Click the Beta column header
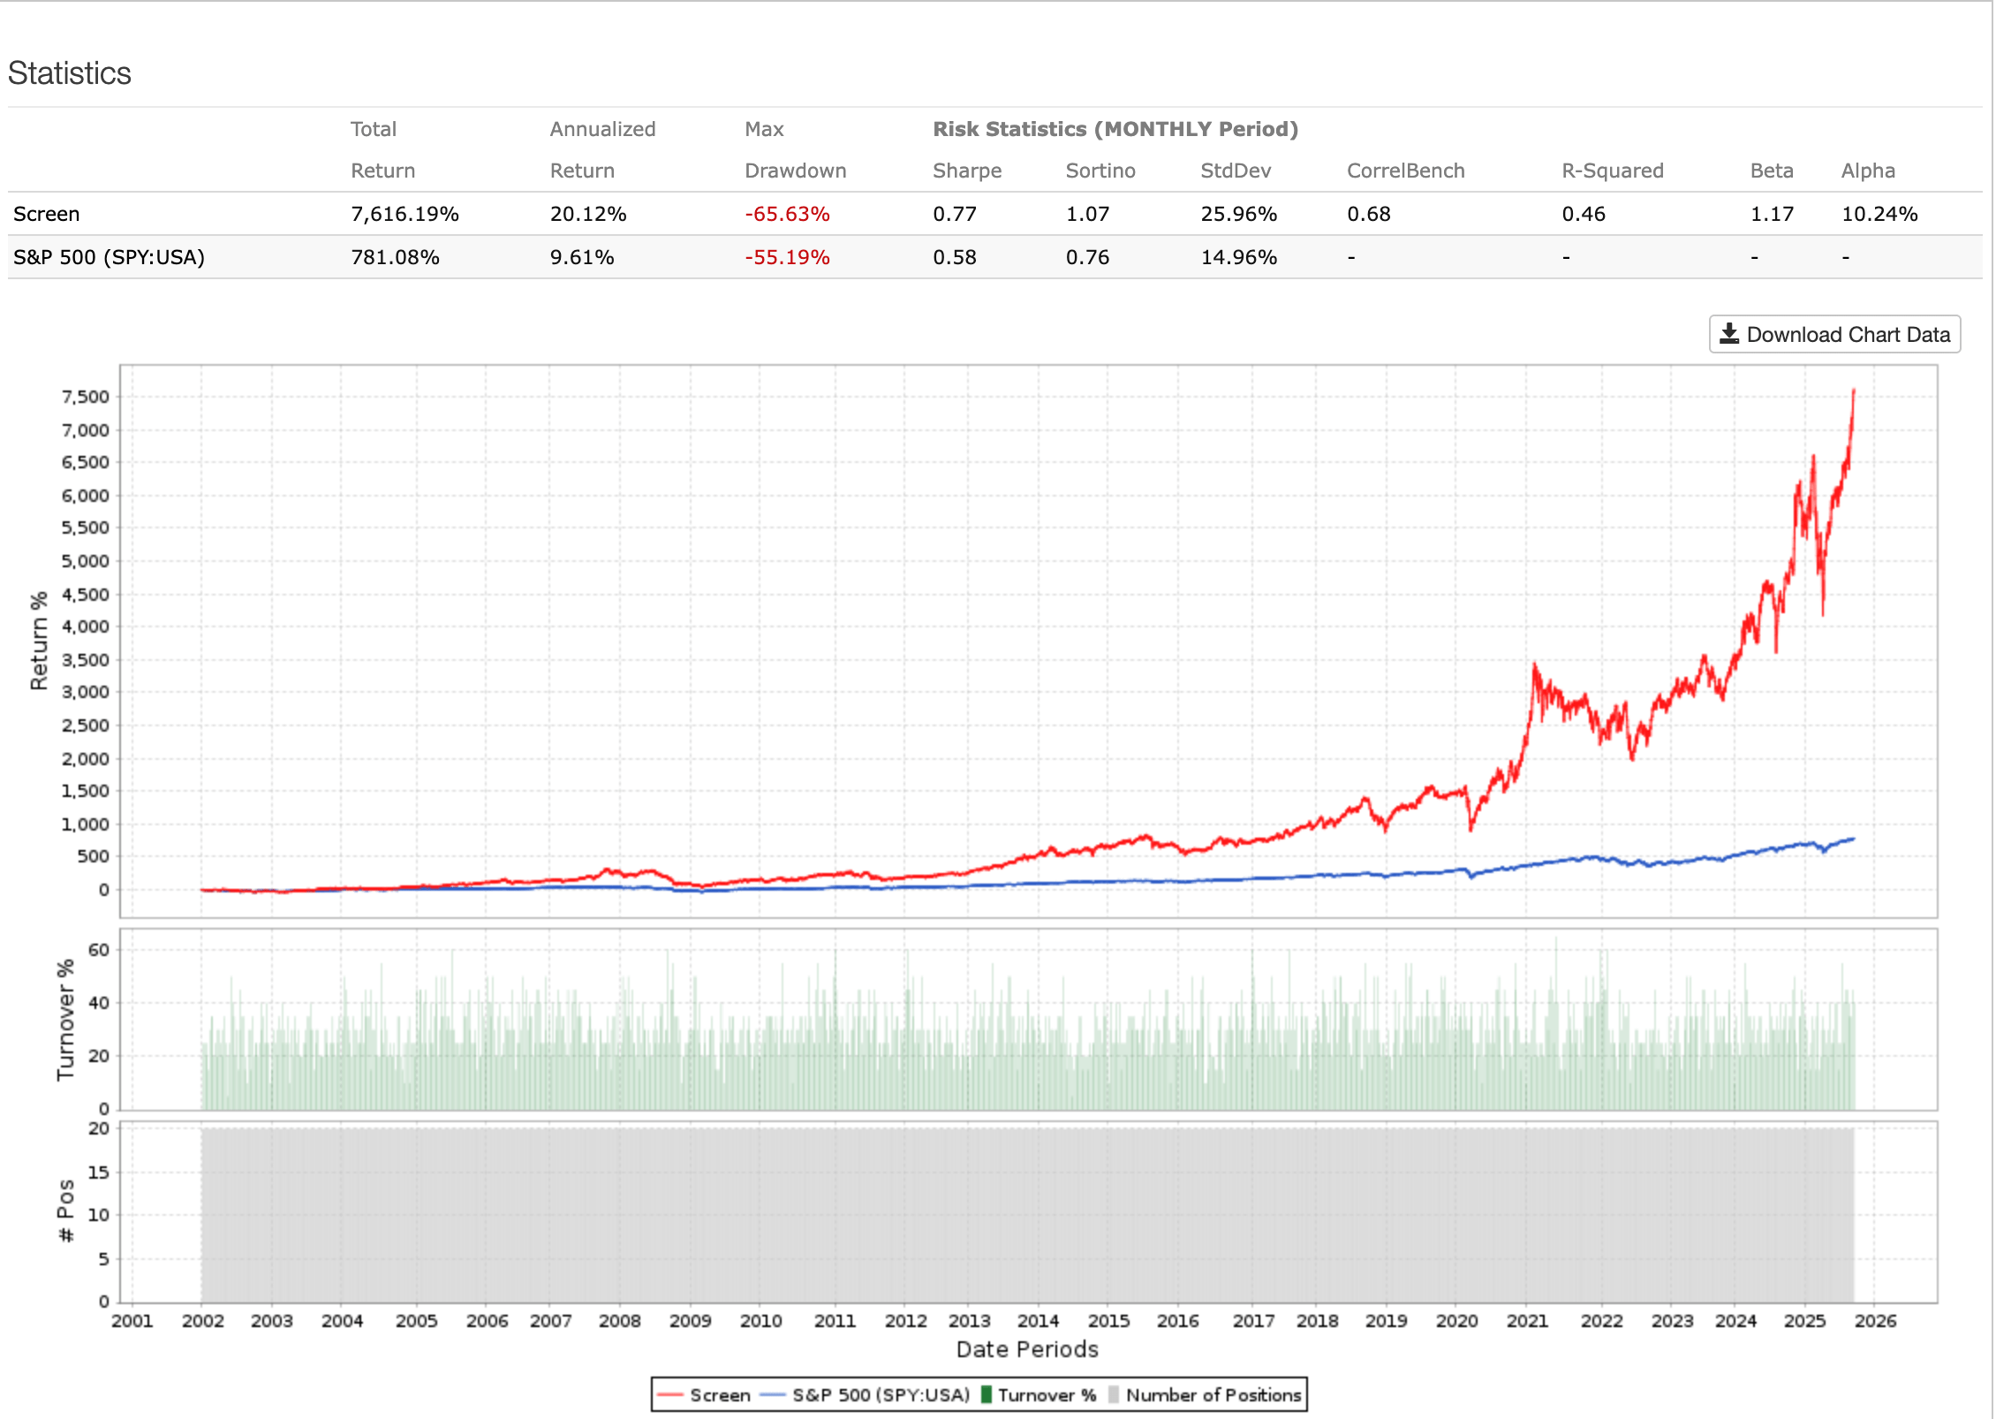Screen dimensions: 1996x1419 tap(1771, 171)
